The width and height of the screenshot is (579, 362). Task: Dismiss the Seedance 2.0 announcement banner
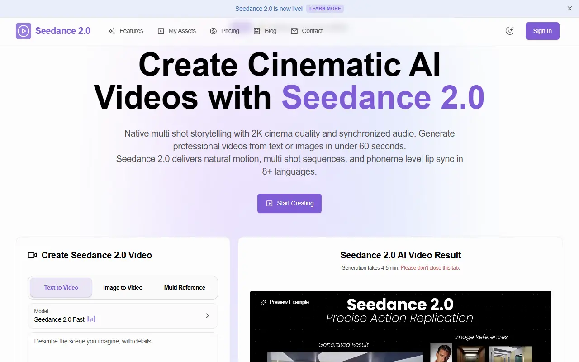(x=570, y=8)
